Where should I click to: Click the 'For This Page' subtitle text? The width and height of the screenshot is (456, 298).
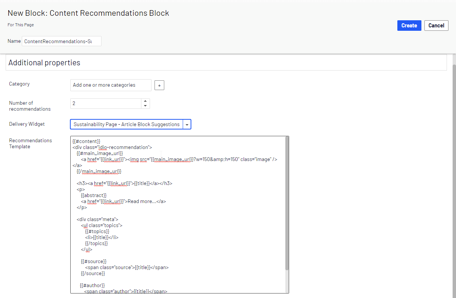coord(21,25)
